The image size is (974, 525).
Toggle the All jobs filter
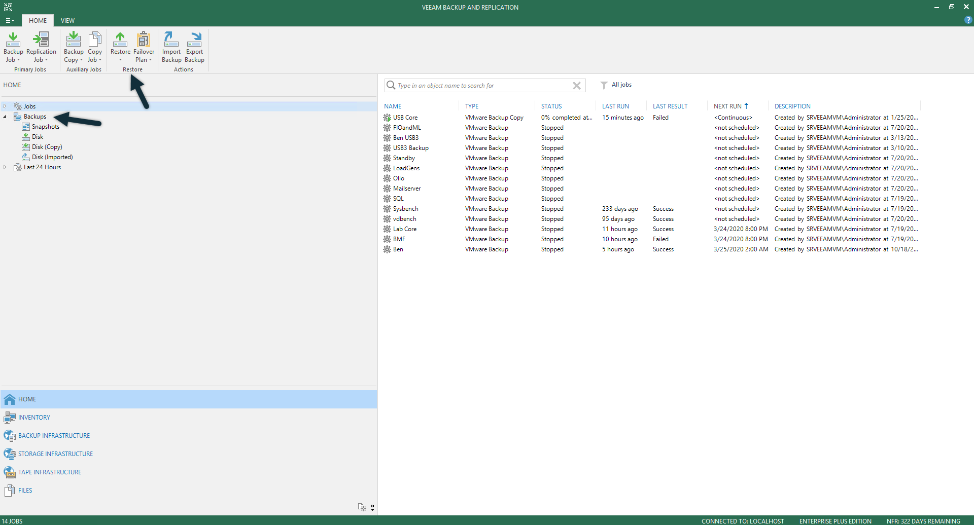pos(616,85)
